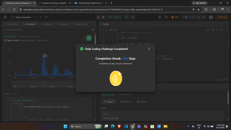231x130 pixels.
Task: Open the Brave browser from the taskbar
Action: click(x=119, y=127)
